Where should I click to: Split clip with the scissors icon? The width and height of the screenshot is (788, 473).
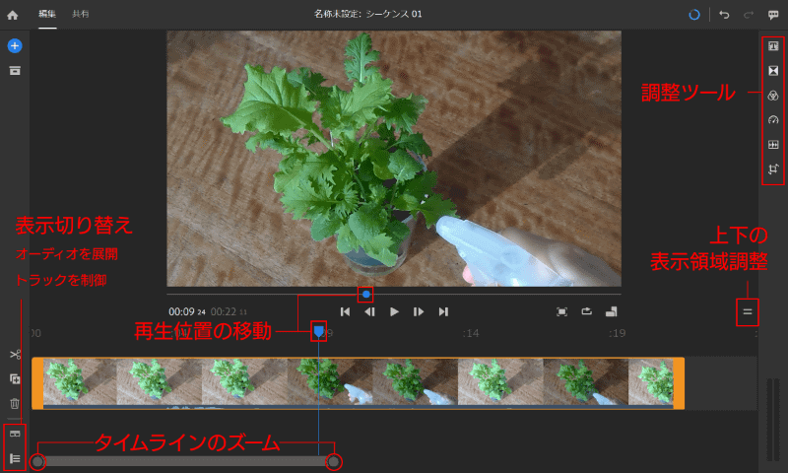[15, 355]
